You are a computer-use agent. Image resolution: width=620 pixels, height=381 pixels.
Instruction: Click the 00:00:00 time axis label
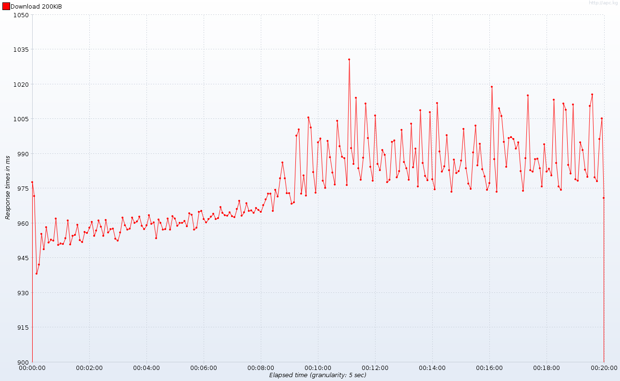[x=32, y=368]
